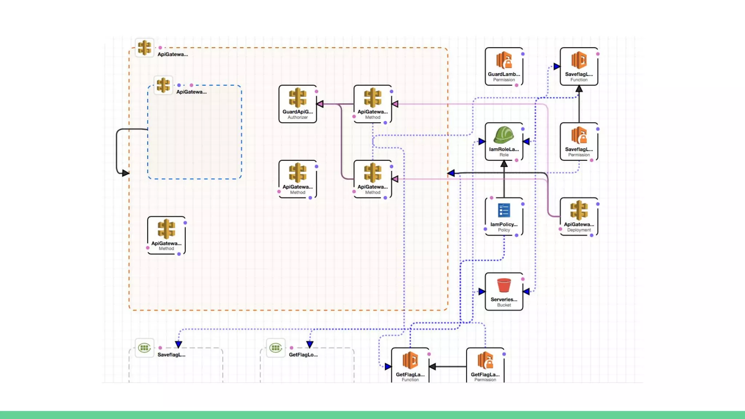Click the outer container label ApiGatewa...
745x419 pixels.
pyautogui.click(x=173, y=54)
